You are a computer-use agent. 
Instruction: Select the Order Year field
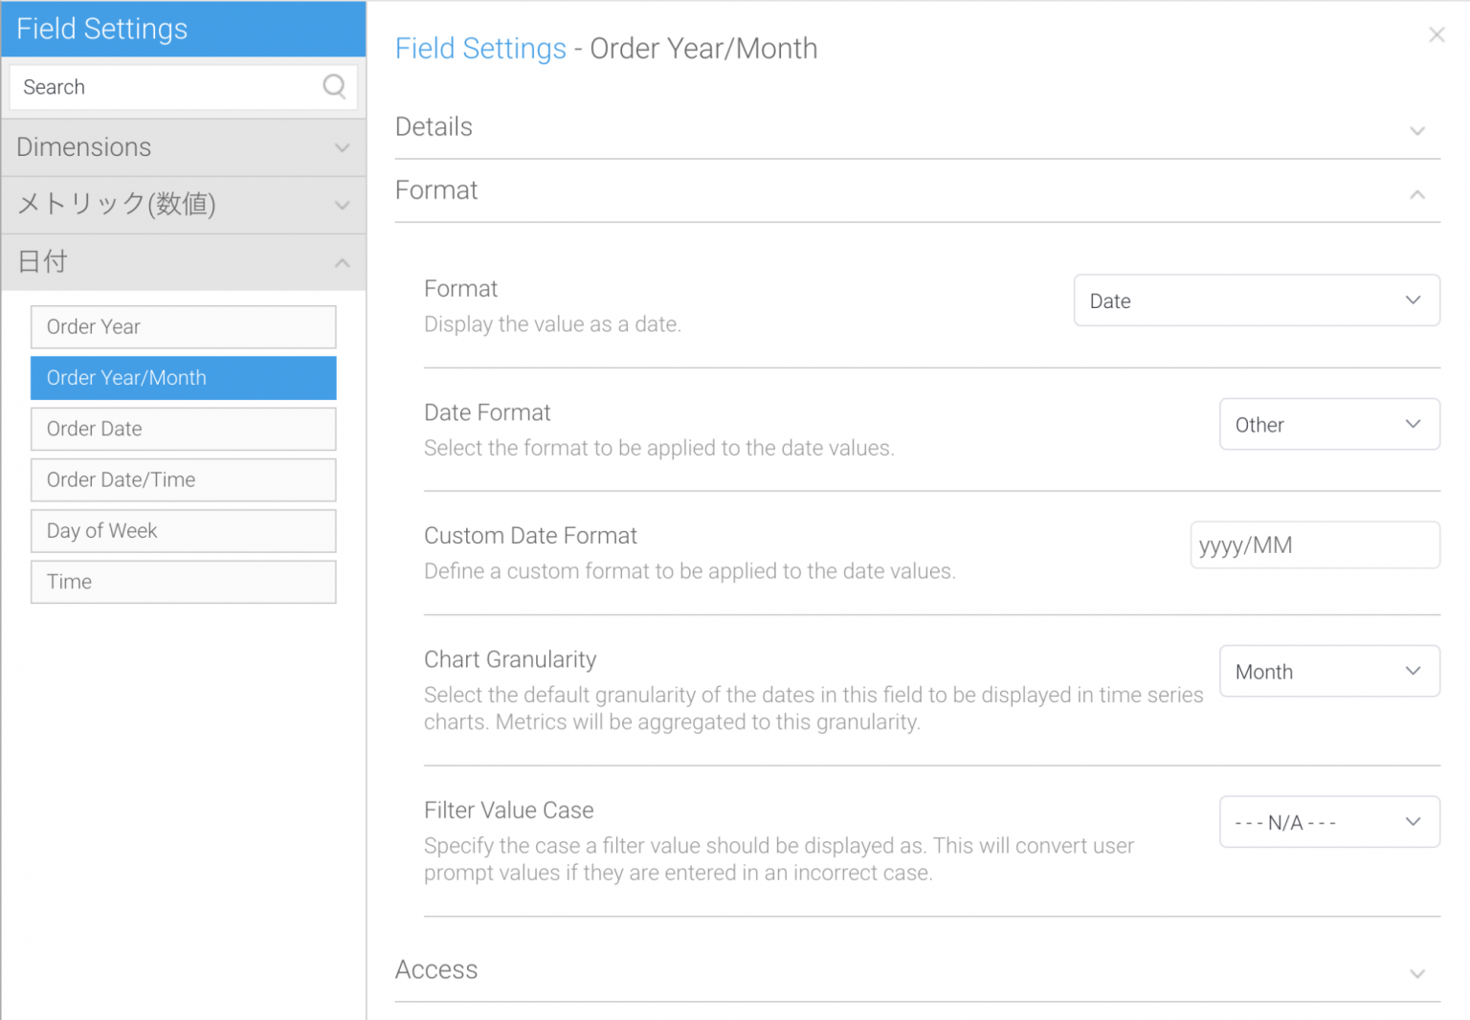[x=183, y=326]
